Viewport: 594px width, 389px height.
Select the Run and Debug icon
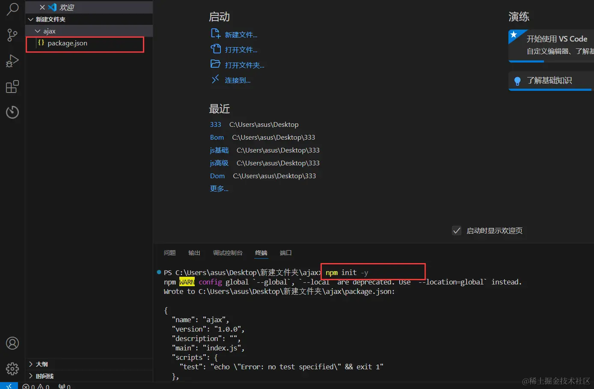tap(12, 61)
